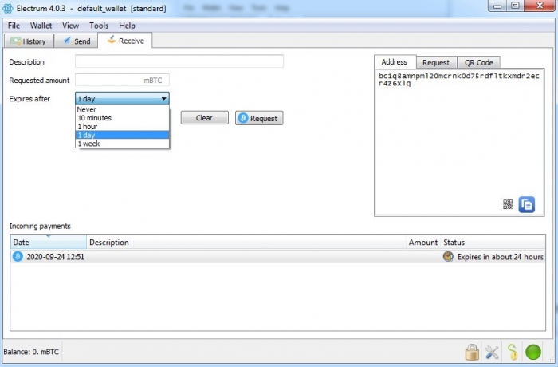This screenshot has height=367, width=558.
Task: Open the Wallet menu
Action: (x=41, y=26)
